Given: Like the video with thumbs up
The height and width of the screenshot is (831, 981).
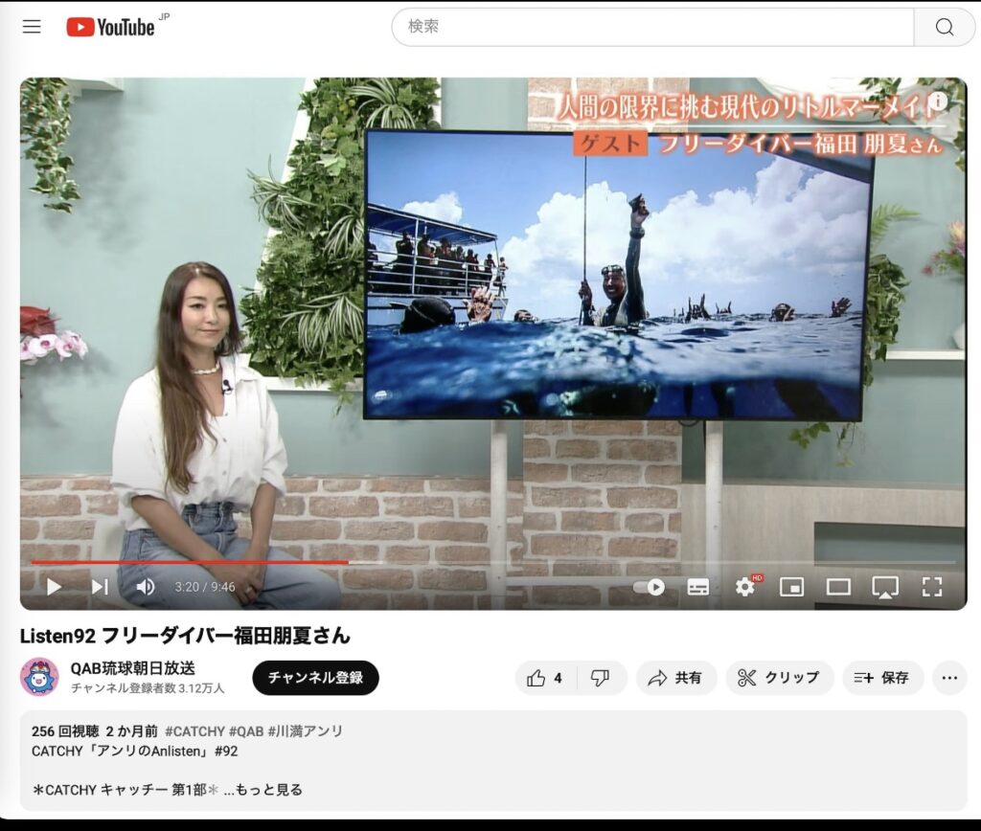Looking at the screenshot, I should [544, 678].
